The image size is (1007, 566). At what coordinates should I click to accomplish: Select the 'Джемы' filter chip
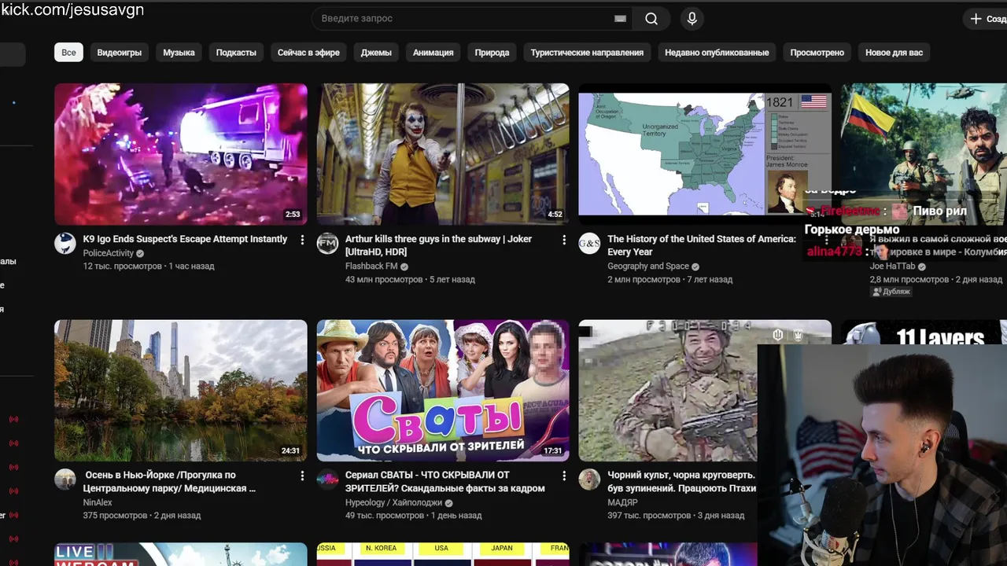coord(376,53)
